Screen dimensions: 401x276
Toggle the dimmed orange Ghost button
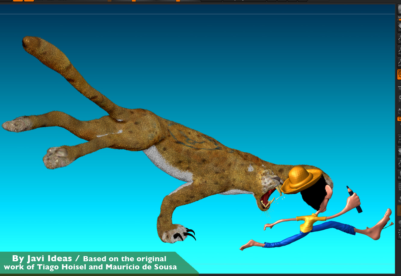coord(399,210)
